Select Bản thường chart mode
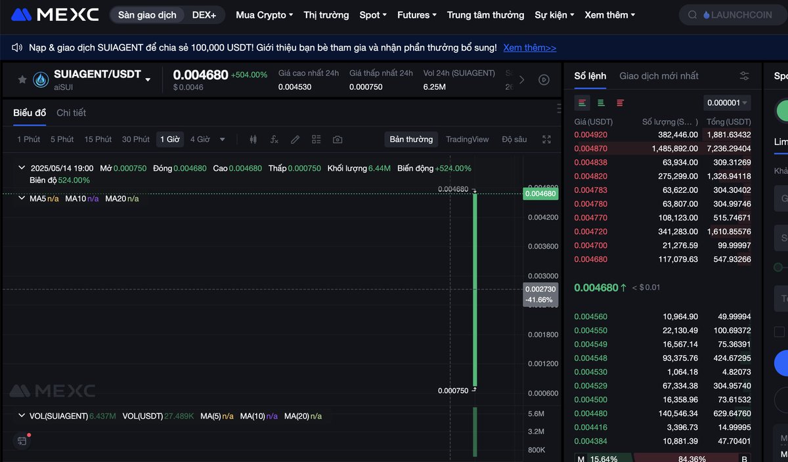 [x=411, y=139]
